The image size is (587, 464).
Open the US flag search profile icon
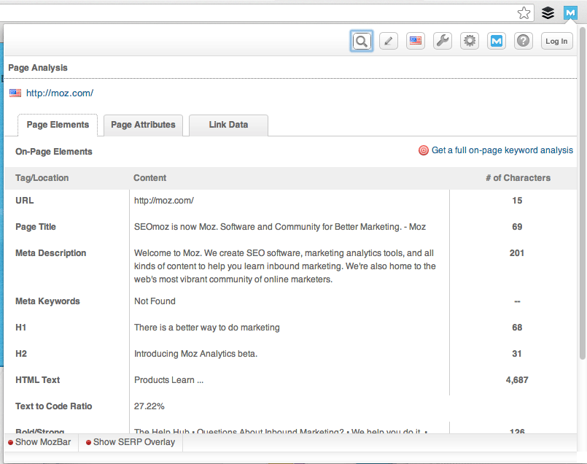tap(416, 41)
